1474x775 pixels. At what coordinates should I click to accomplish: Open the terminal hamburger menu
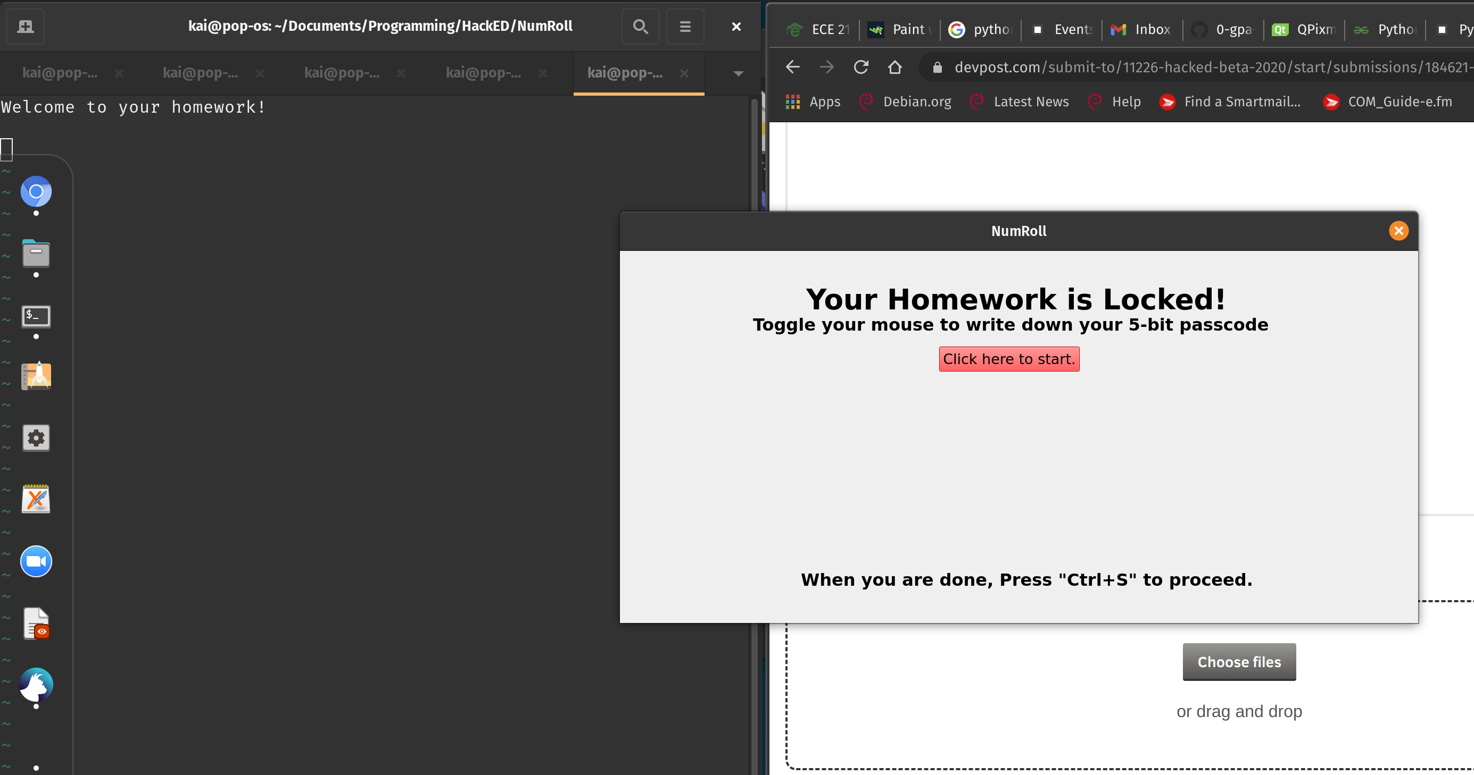685,26
